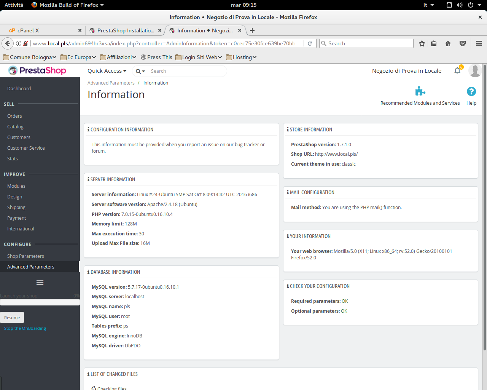The height and width of the screenshot is (390, 487).
Task: Open a new browser tab
Action: (x=252, y=30)
